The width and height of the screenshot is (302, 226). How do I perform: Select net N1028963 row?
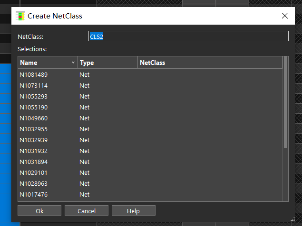pos(150,184)
